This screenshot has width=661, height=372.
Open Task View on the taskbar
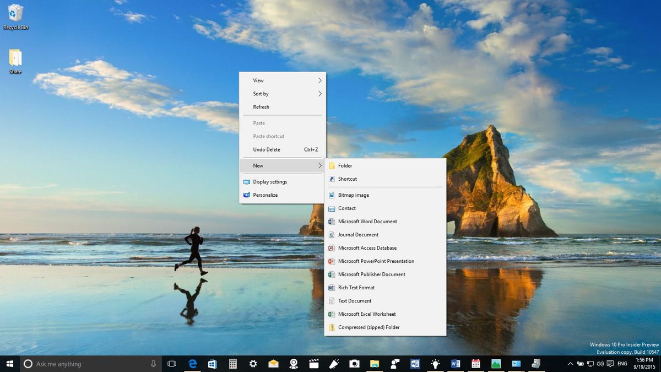[171, 364]
